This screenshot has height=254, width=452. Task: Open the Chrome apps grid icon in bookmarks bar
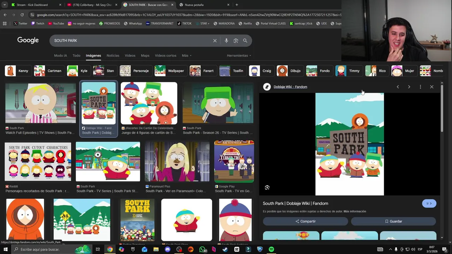(x=5, y=24)
